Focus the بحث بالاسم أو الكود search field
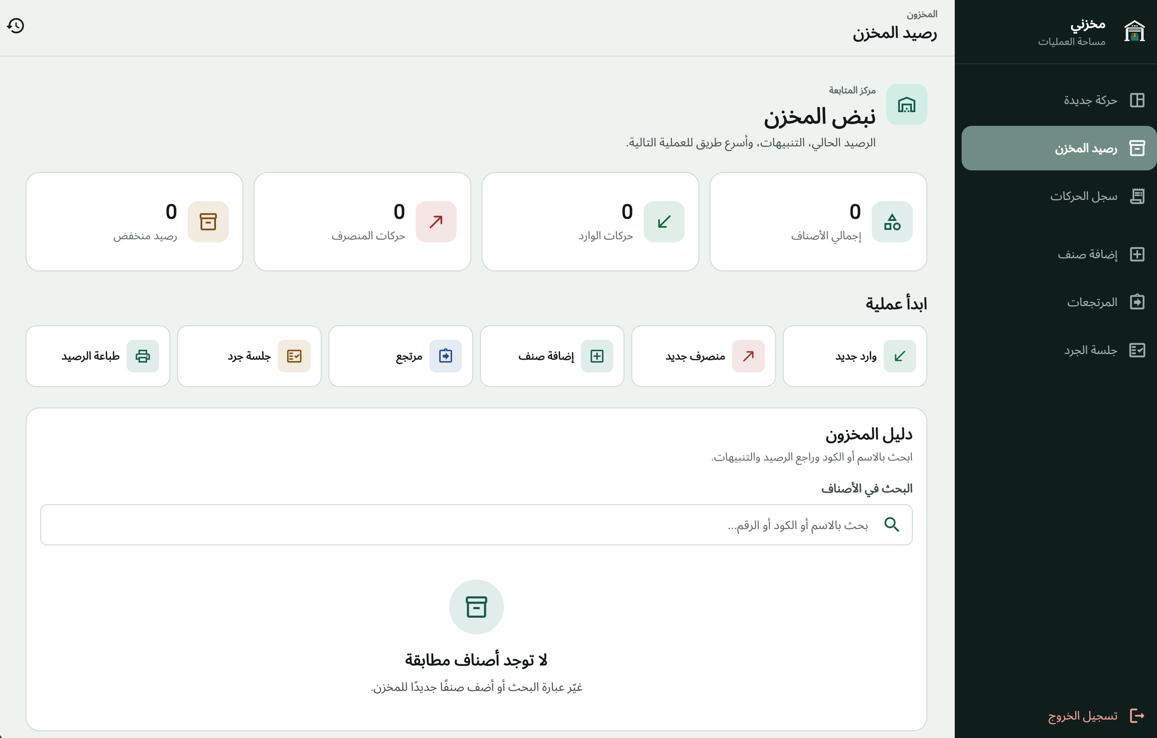This screenshot has width=1157, height=738. tap(476, 524)
